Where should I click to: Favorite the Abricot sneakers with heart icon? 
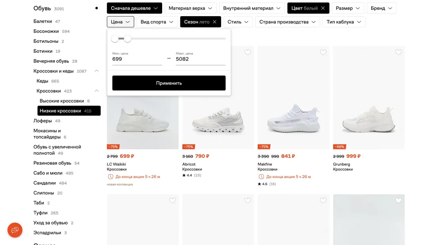(248, 52)
